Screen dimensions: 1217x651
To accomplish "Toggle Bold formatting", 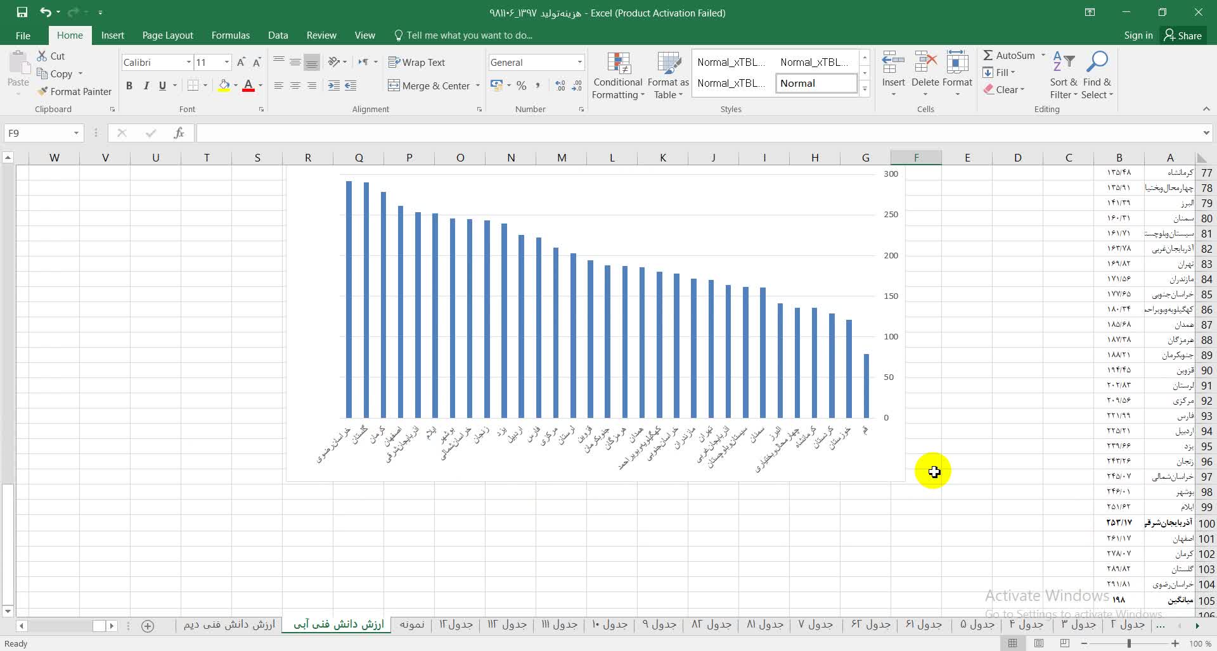I will pyautogui.click(x=129, y=85).
